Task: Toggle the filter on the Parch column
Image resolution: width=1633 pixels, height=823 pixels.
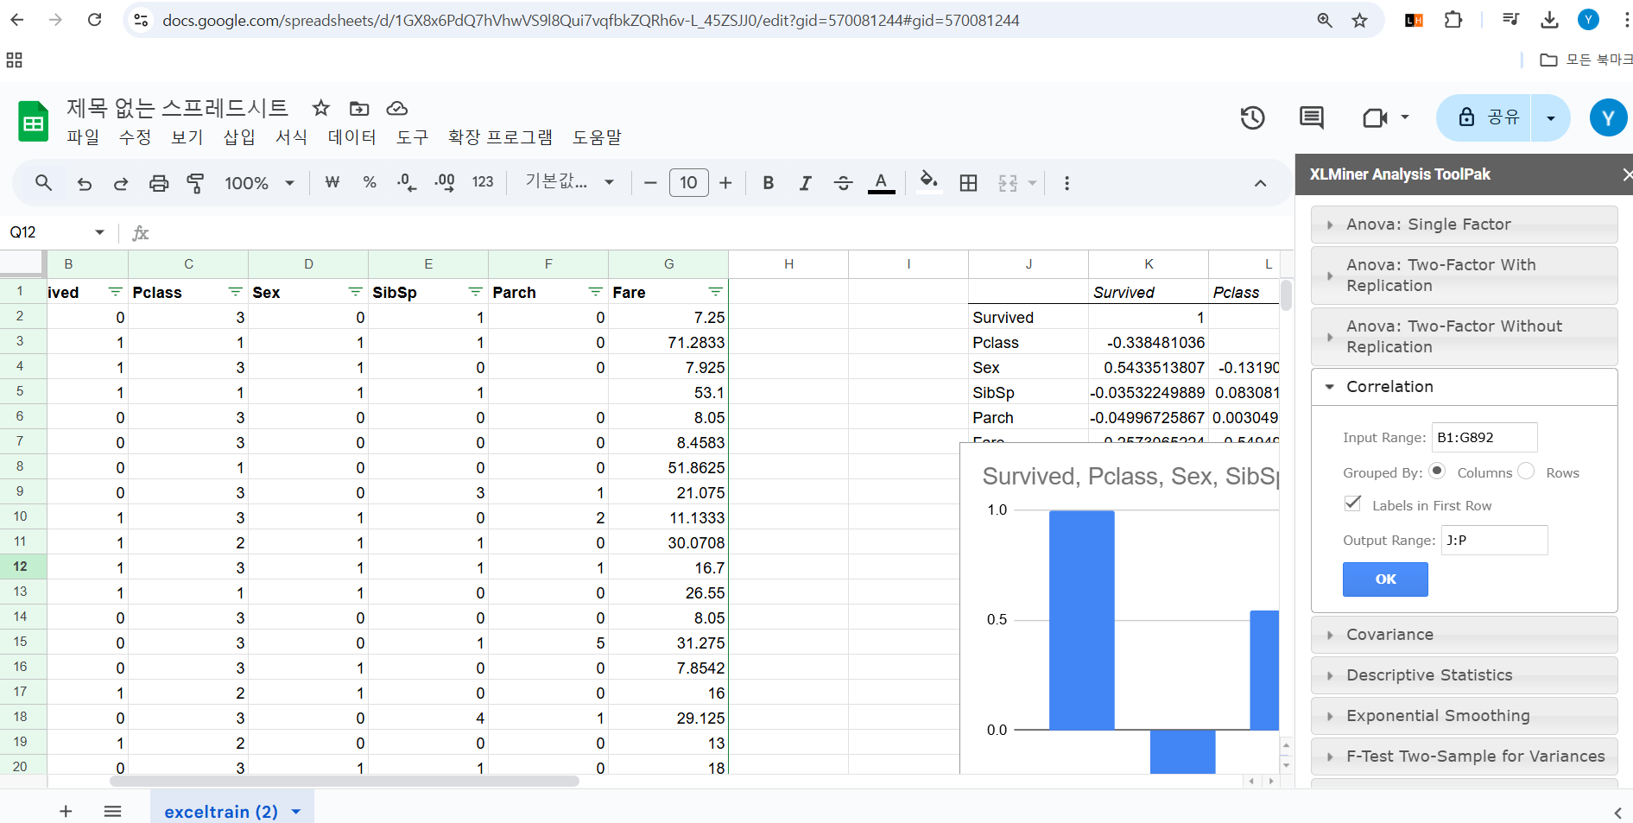Action: (595, 292)
